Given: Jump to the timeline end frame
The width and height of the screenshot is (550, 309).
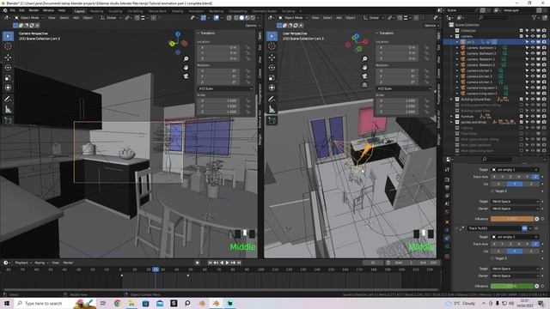Looking at the screenshot, I should tap(239, 263).
